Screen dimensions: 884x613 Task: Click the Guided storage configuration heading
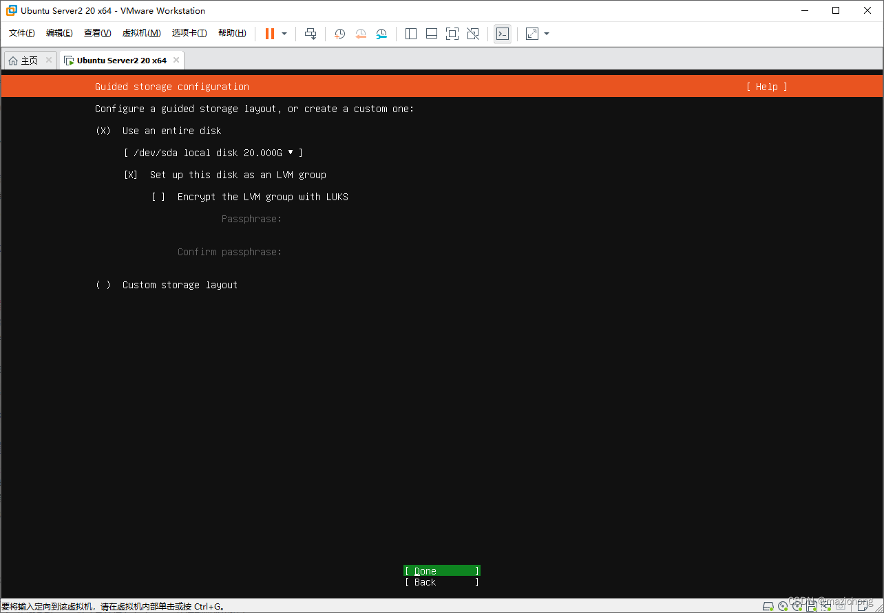pos(172,87)
